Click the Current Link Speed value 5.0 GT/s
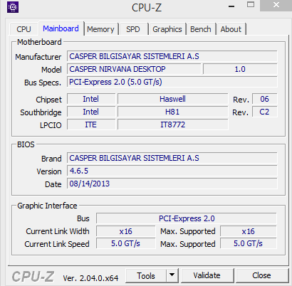292x286 pixels. click(126, 243)
